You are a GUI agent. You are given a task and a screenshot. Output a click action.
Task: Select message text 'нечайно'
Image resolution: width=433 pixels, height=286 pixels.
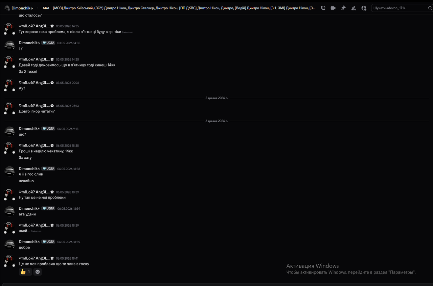pos(26,181)
